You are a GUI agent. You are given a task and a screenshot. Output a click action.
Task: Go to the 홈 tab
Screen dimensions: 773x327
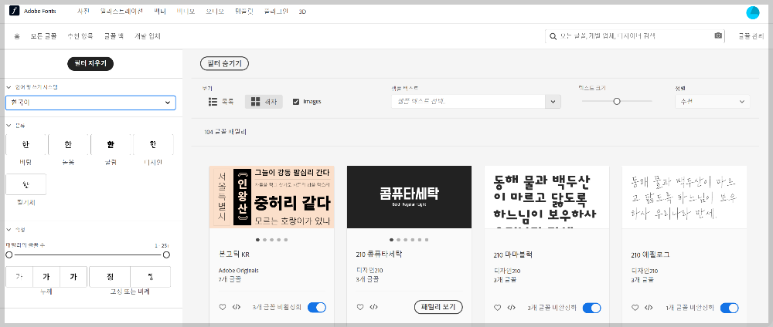(x=17, y=36)
